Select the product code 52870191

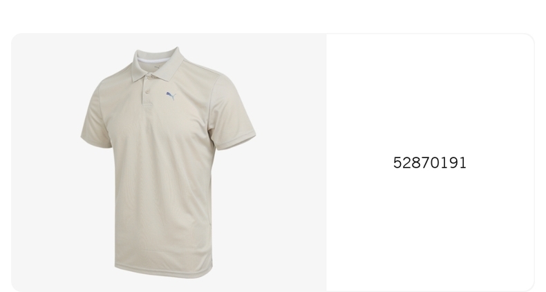click(x=429, y=163)
